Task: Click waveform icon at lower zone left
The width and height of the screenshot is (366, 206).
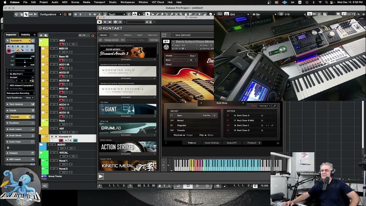Action: [x=101, y=177]
